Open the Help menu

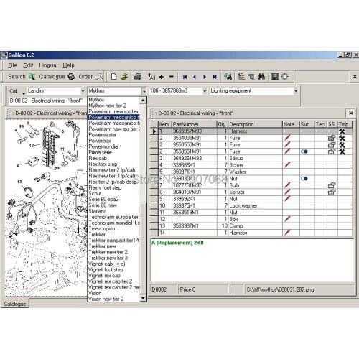click(68, 65)
